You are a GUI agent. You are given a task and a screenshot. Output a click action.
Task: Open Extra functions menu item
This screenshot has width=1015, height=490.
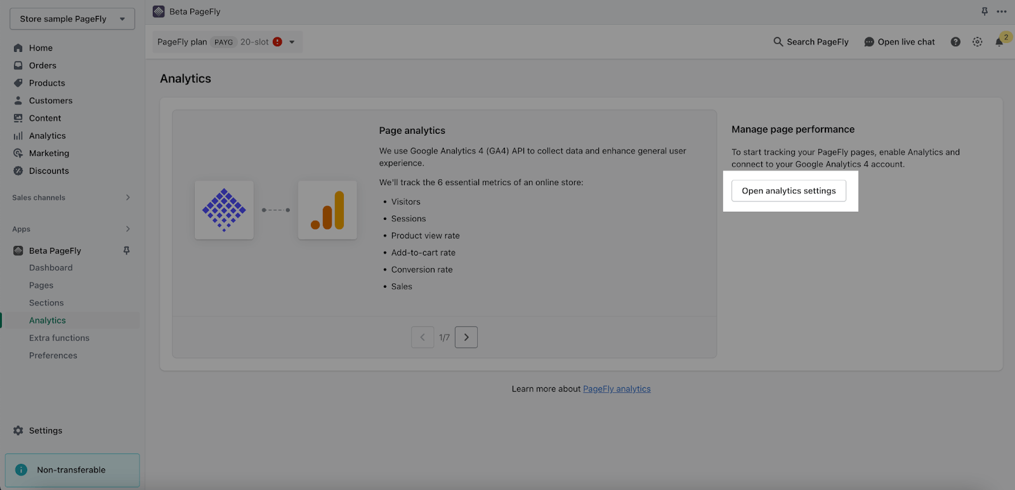(x=59, y=338)
